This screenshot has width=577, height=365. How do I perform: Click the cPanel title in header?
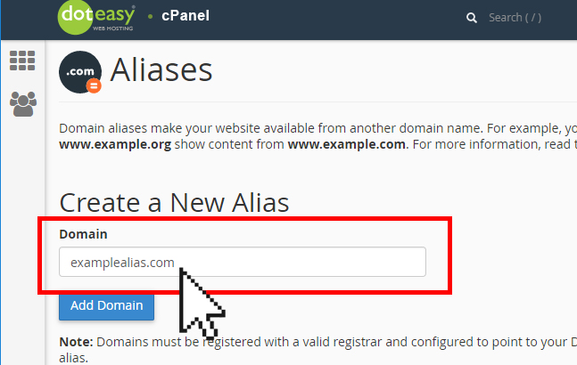point(185,16)
